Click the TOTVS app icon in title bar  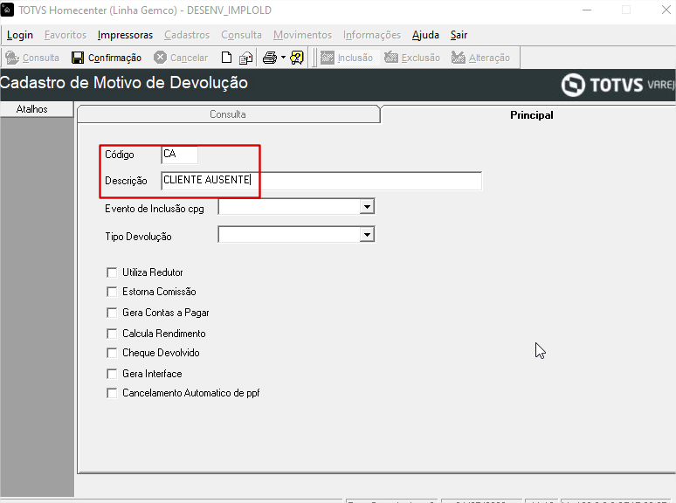tap(7, 10)
